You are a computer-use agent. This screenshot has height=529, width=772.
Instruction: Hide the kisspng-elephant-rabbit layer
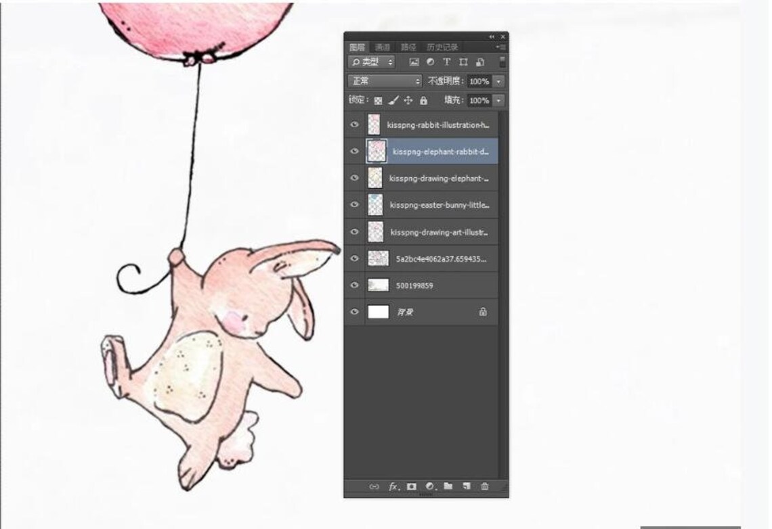354,152
